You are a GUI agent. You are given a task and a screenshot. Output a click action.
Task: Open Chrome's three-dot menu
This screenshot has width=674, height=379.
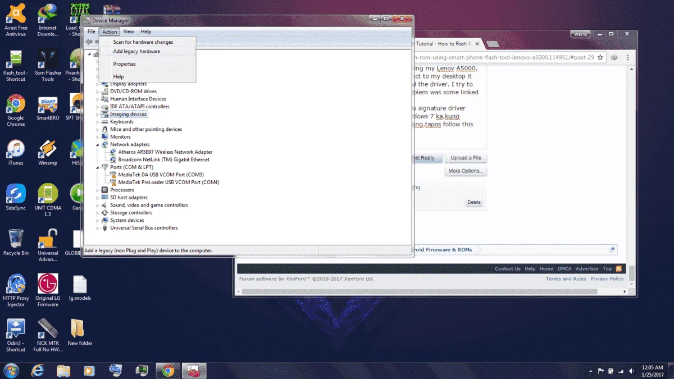628,57
